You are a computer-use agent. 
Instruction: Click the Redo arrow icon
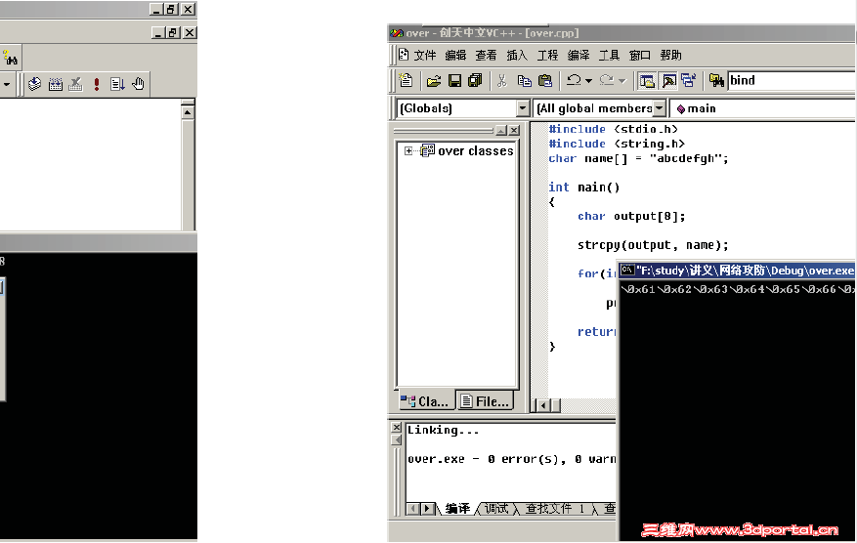click(x=607, y=80)
